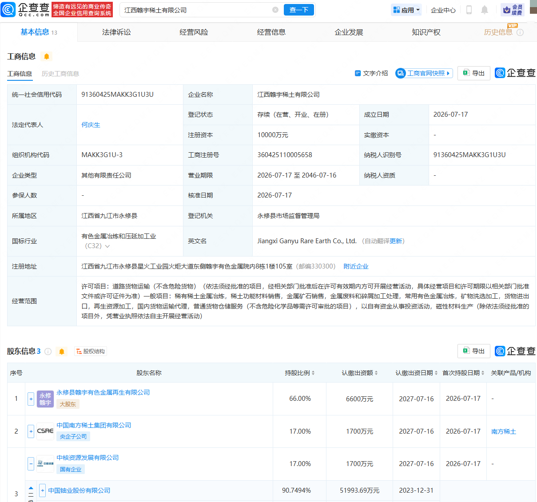This screenshot has height=502, width=537.
Task: Open 中国南方稀土集团有限公司 shareholder link
Action: coord(94,425)
